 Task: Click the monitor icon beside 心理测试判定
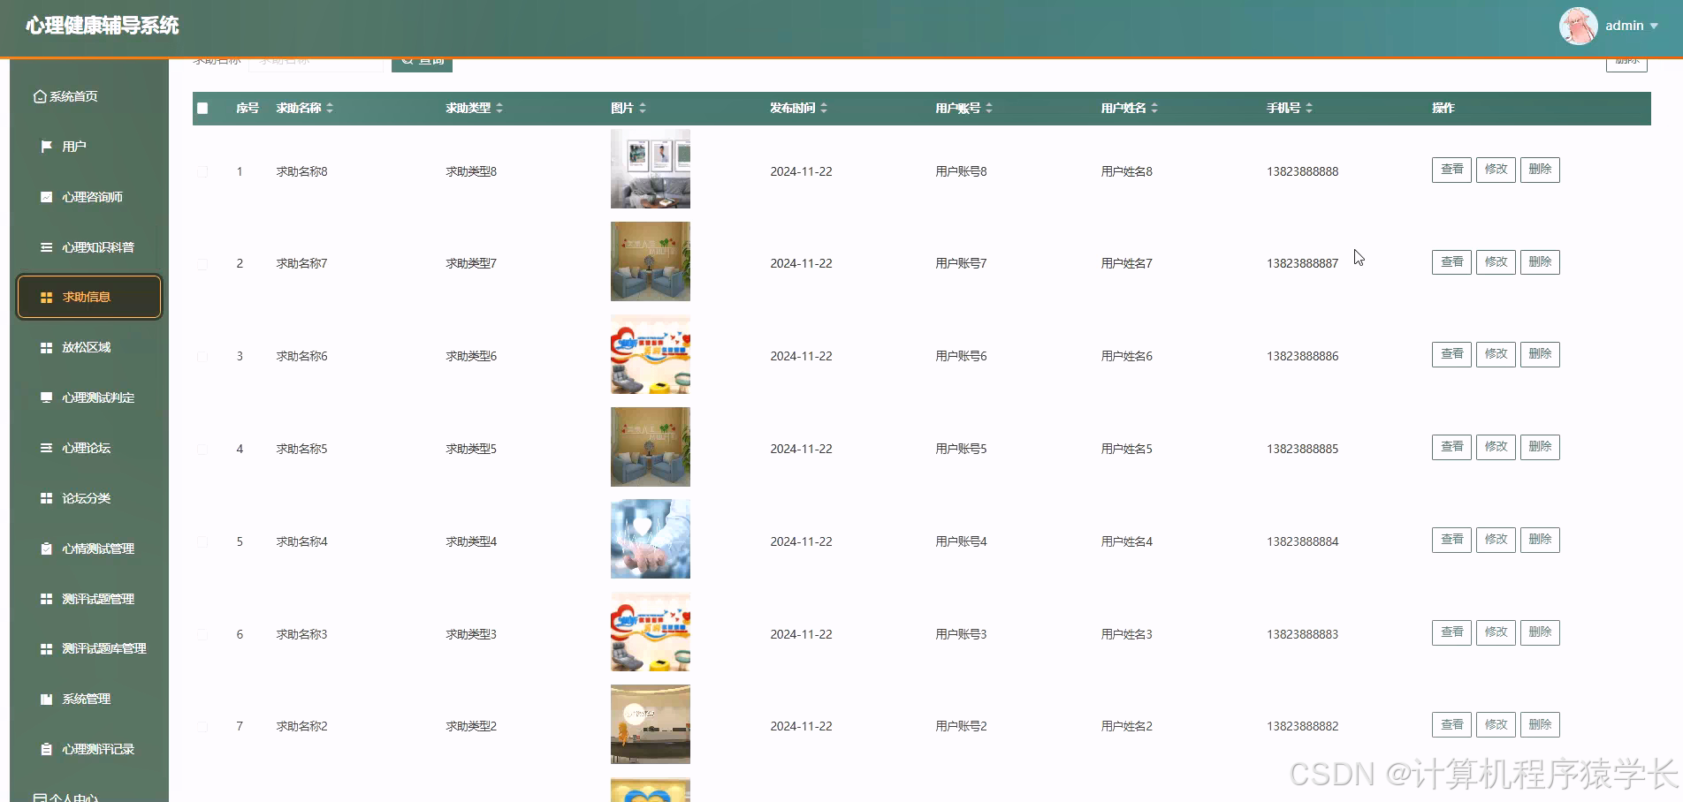46,397
